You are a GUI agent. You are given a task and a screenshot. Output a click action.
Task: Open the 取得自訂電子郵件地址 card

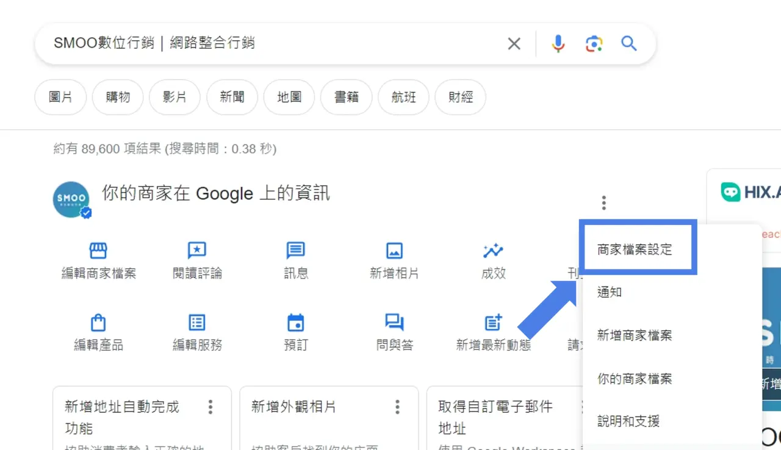[504, 418]
